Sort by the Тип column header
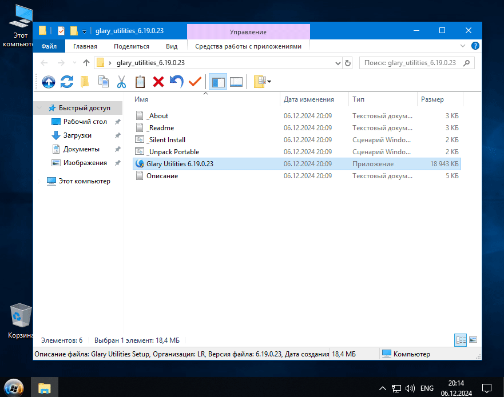 pos(383,99)
